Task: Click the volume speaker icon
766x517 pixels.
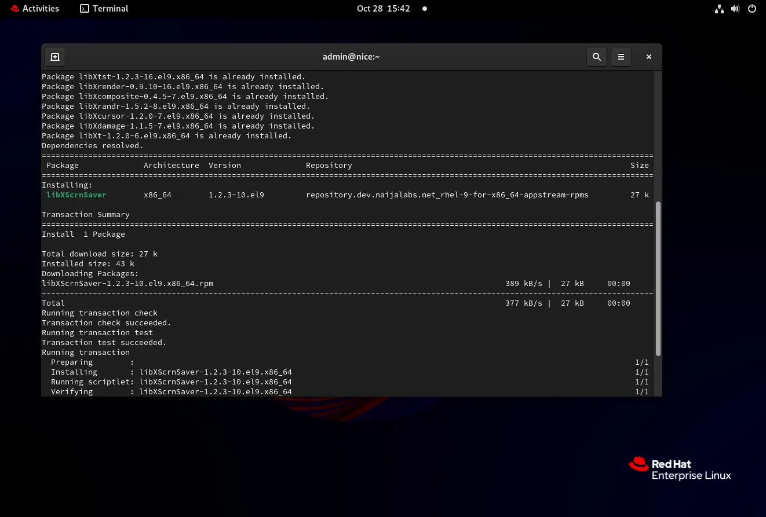Action: coord(735,9)
